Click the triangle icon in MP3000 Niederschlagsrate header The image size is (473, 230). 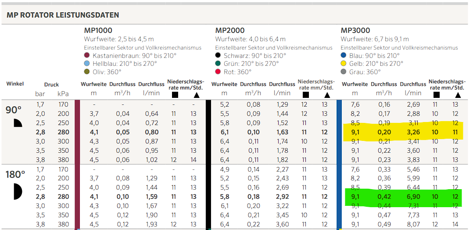click(x=458, y=94)
